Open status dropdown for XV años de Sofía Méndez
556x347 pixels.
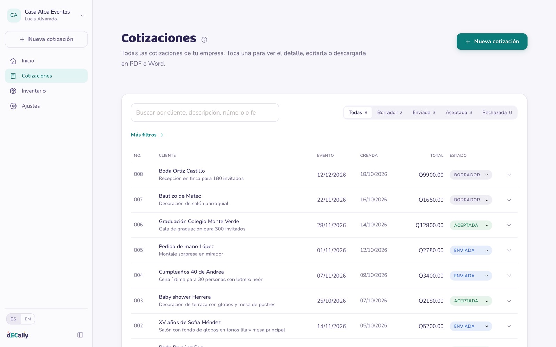click(471, 326)
